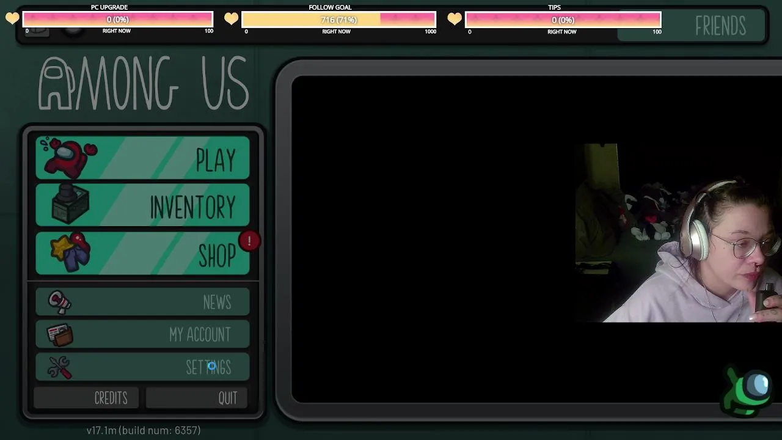The height and width of the screenshot is (440, 782).
Task: Click the streamer webcam overlay
Action: pyautogui.click(x=679, y=233)
